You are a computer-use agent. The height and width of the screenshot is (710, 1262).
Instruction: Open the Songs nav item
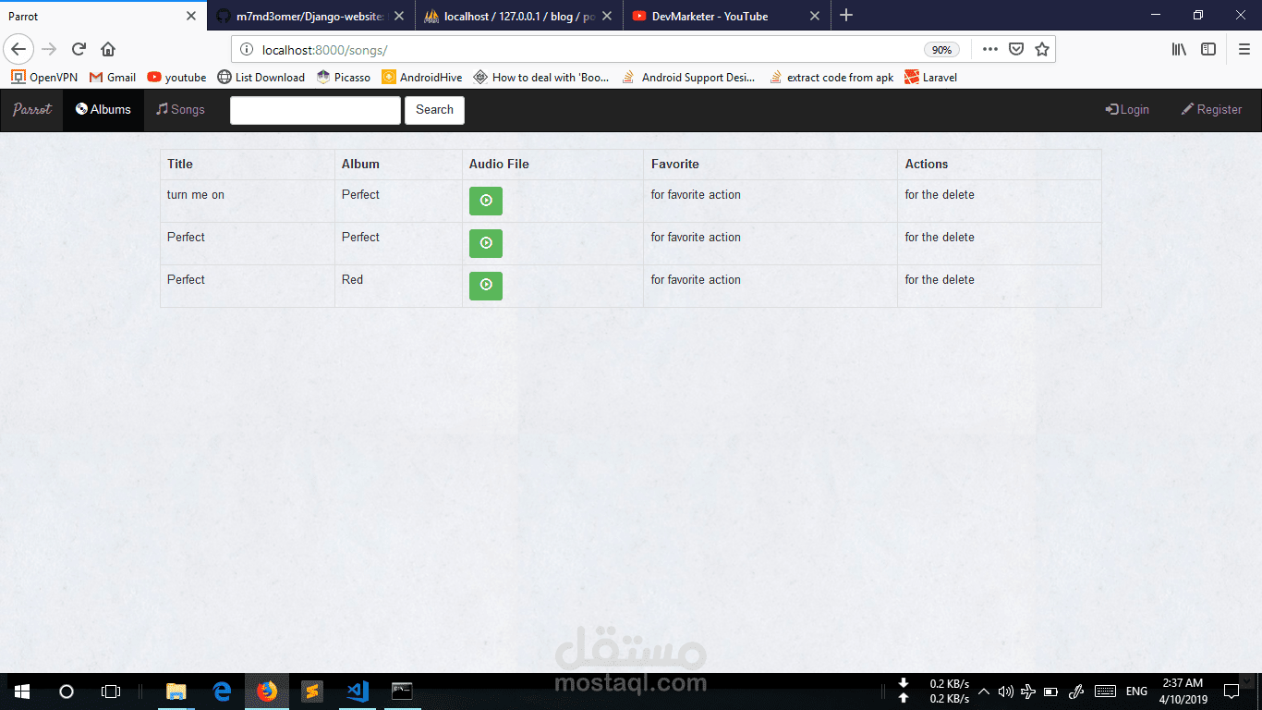coord(180,109)
